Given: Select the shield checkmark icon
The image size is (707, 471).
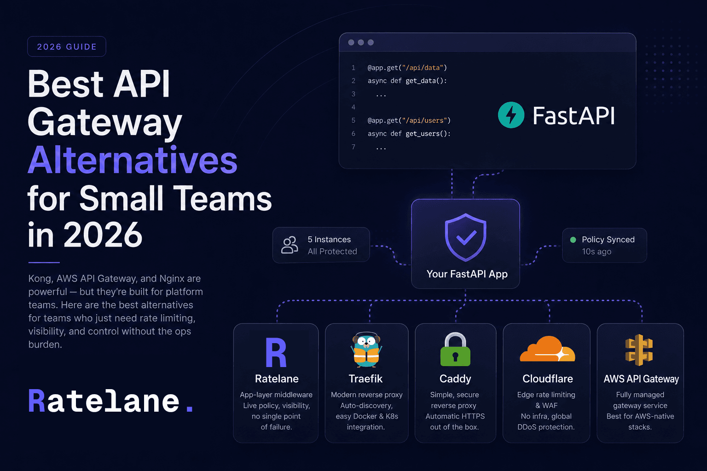Looking at the screenshot, I should click(465, 237).
